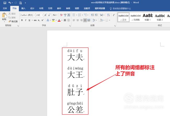The width and height of the screenshot is (170, 116).
Task: Click the Clear Formatting eraser icon
Action: point(61,15)
